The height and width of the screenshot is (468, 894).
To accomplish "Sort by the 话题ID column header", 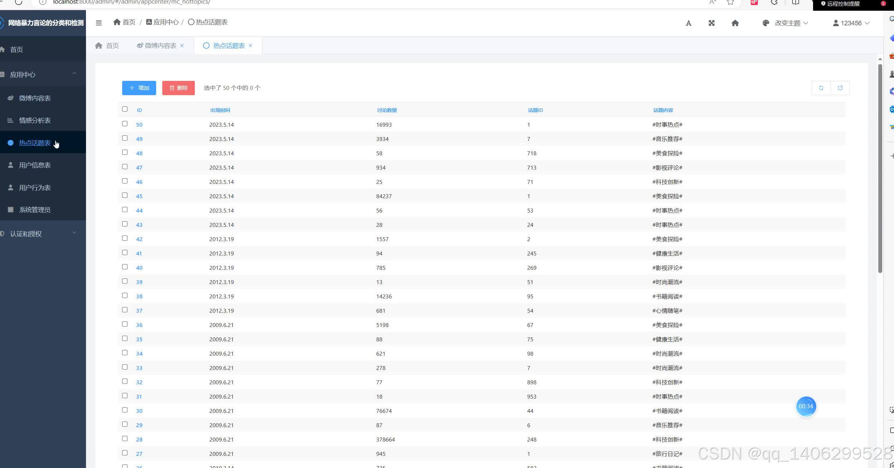I will [535, 110].
